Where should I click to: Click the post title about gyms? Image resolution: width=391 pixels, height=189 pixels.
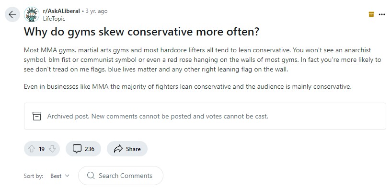[x=141, y=32]
